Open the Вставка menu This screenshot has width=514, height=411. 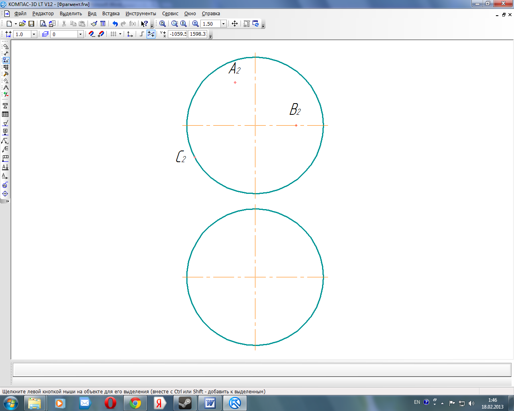pos(111,14)
